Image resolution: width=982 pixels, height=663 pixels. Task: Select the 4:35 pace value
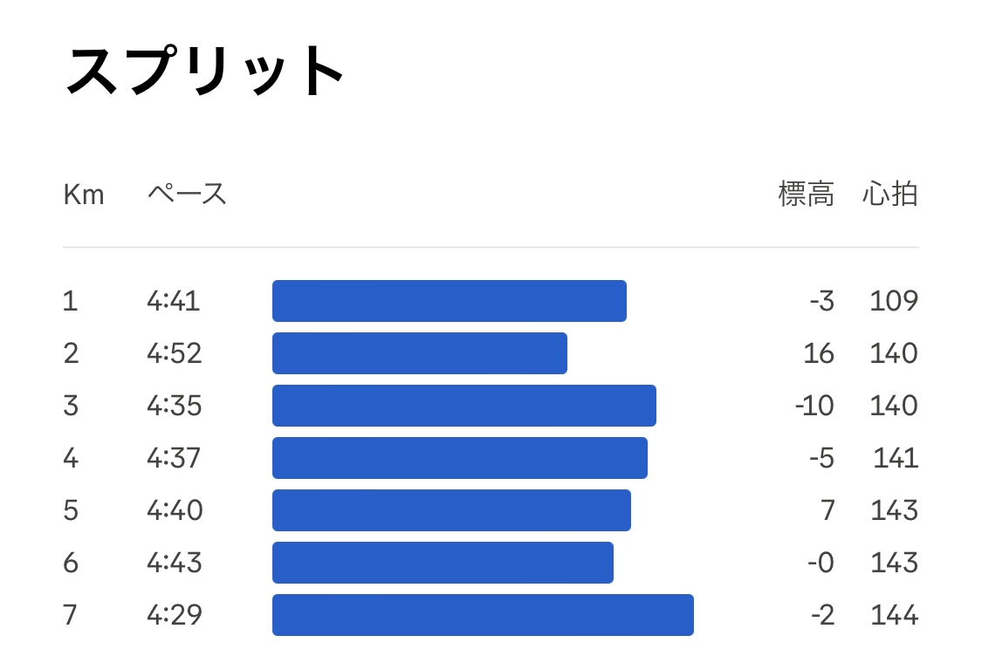tap(174, 406)
